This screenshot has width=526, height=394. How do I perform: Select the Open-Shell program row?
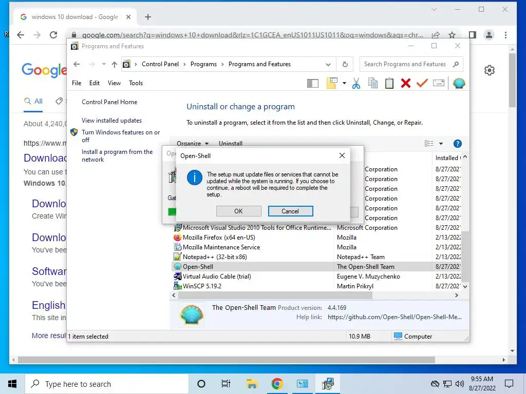tap(317, 266)
